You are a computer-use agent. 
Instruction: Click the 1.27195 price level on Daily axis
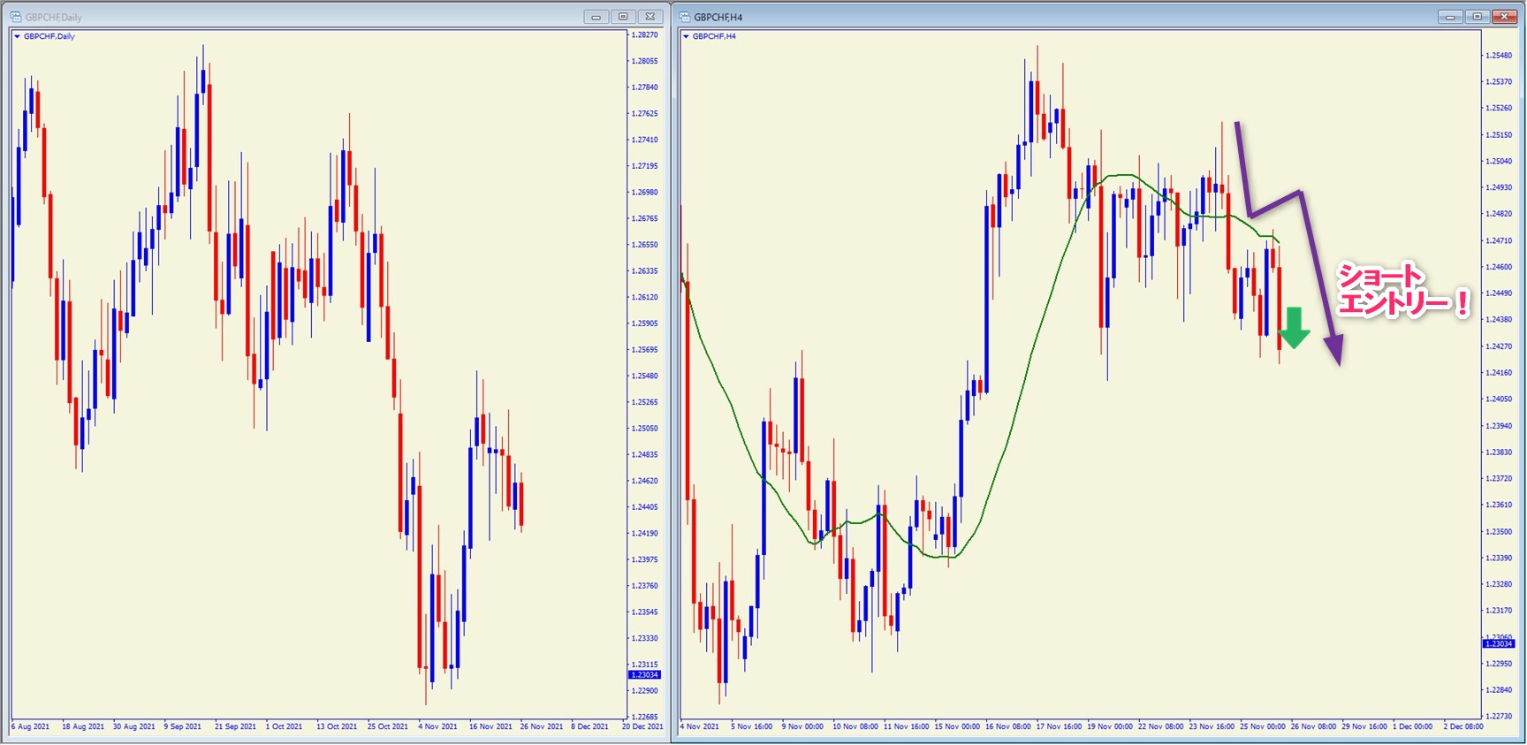tap(645, 165)
